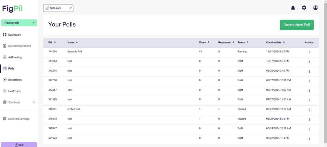Screen dimensions: 327x147
Task: Expand the figpii.com domain selector
Action: point(58,8)
